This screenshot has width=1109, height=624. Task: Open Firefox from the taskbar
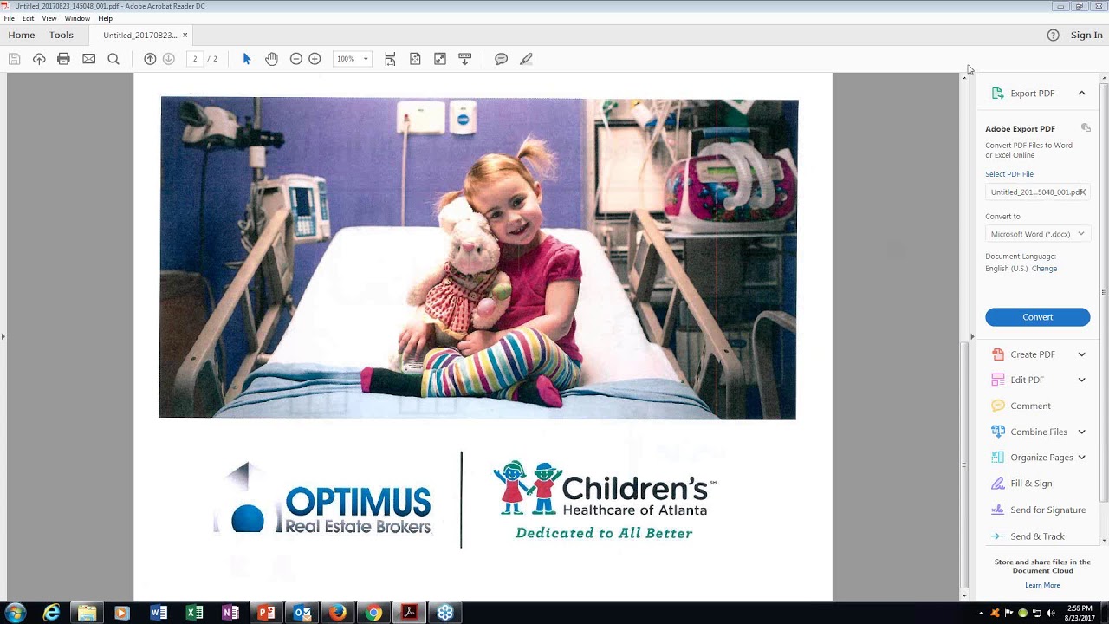(337, 613)
